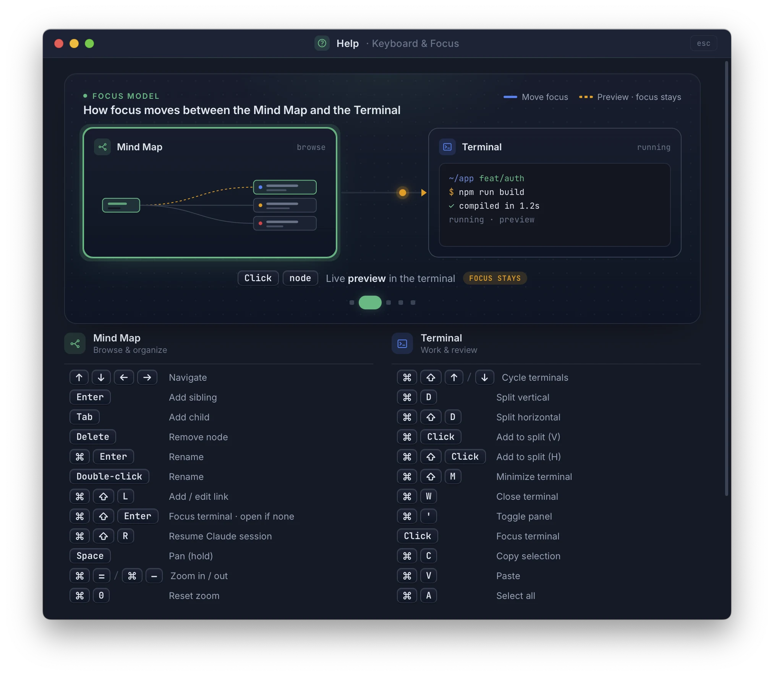Click the right arrow key in Navigate row
774x676 pixels.
coord(147,377)
